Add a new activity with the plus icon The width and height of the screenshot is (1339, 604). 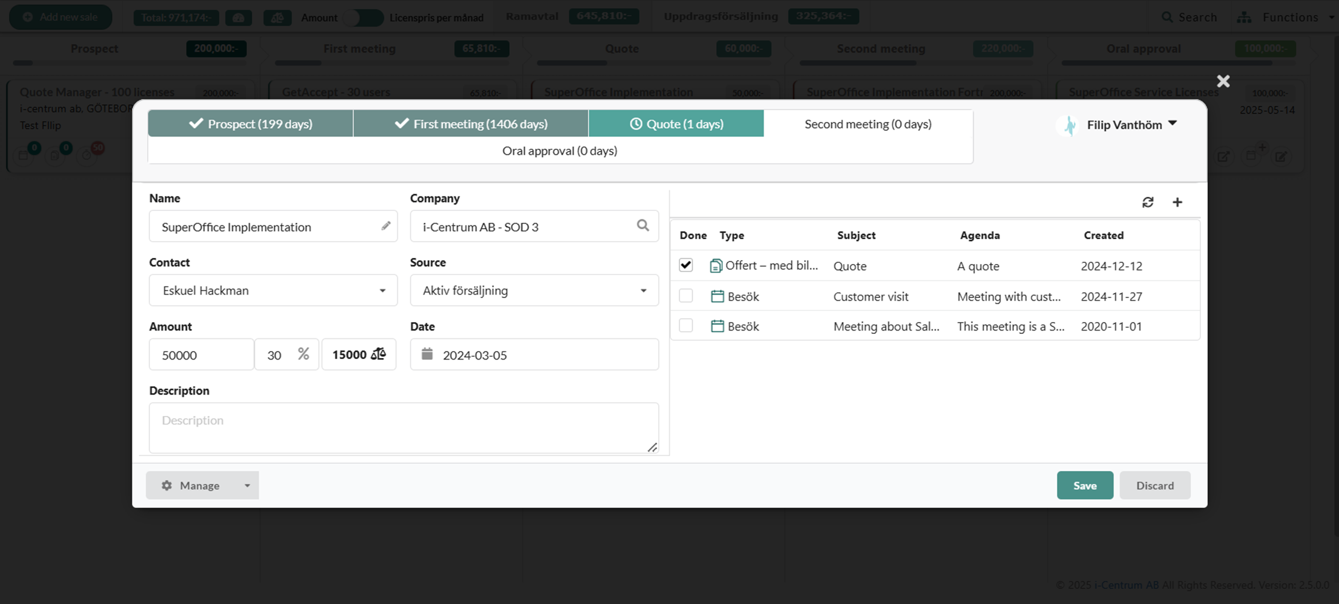pyautogui.click(x=1177, y=202)
